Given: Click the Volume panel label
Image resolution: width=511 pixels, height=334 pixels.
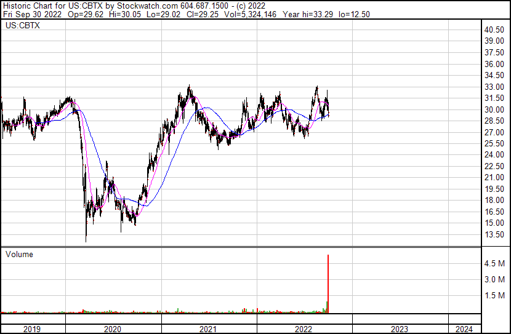Looking at the screenshot, I should click(19, 254).
